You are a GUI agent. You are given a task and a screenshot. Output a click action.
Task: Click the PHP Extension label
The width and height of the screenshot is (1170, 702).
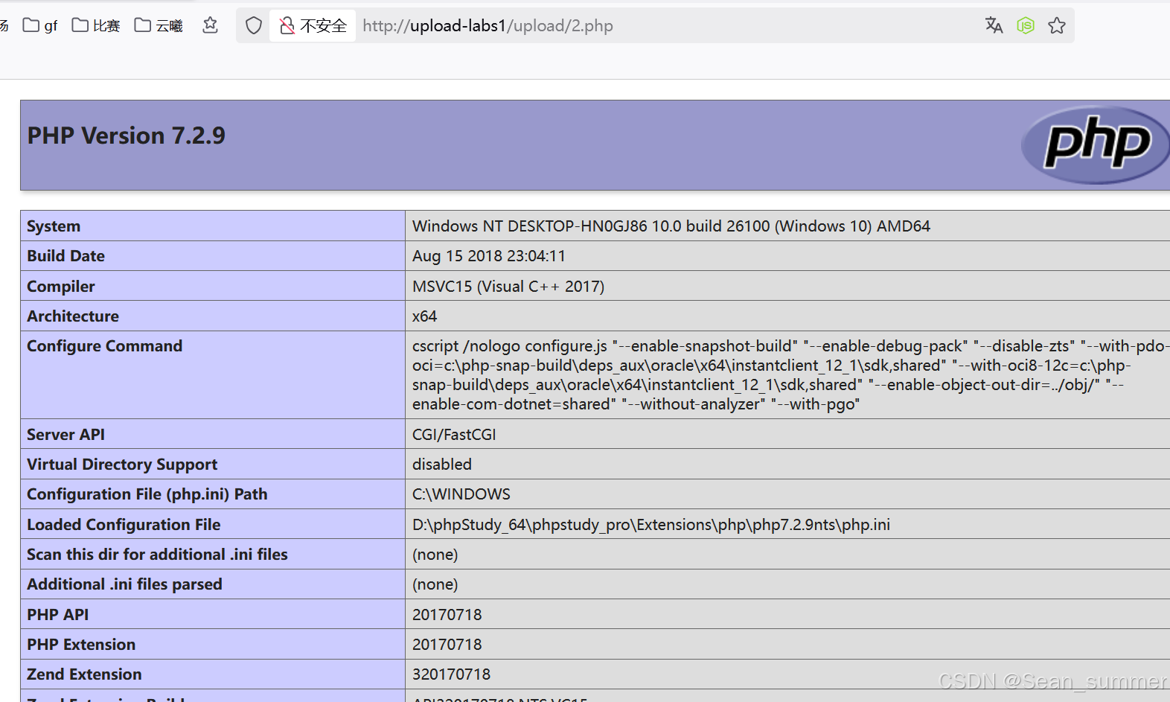tap(82, 645)
